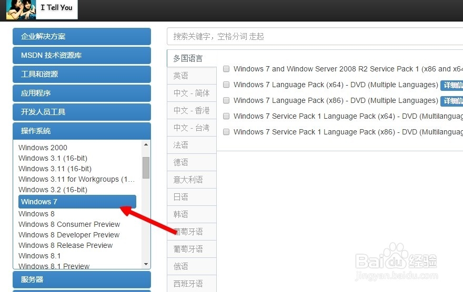
Task: Focus the keyword search box
Action: [315, 36]
